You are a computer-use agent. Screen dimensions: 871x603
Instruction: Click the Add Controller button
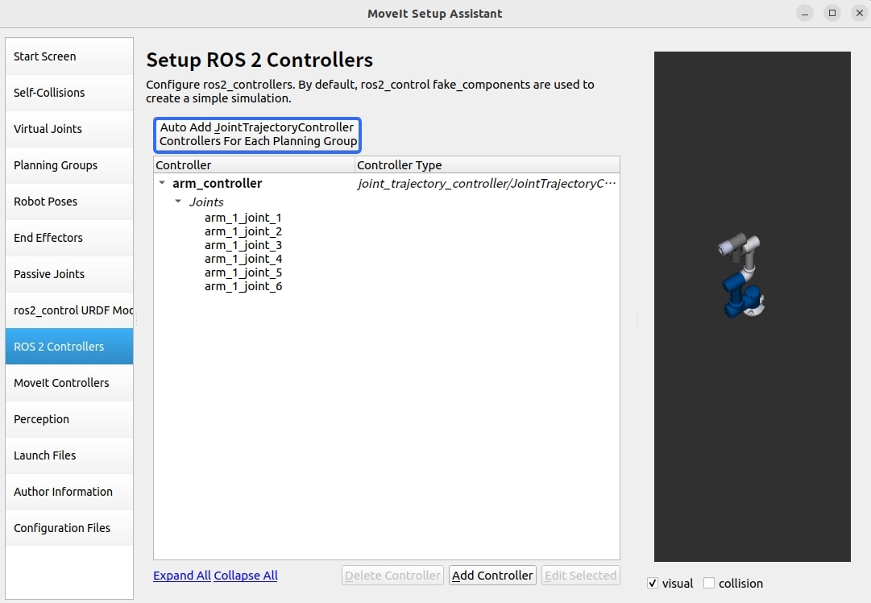492,576
